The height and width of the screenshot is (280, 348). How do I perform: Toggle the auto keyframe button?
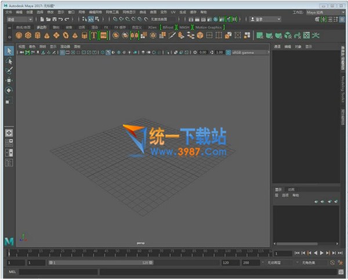332,263
